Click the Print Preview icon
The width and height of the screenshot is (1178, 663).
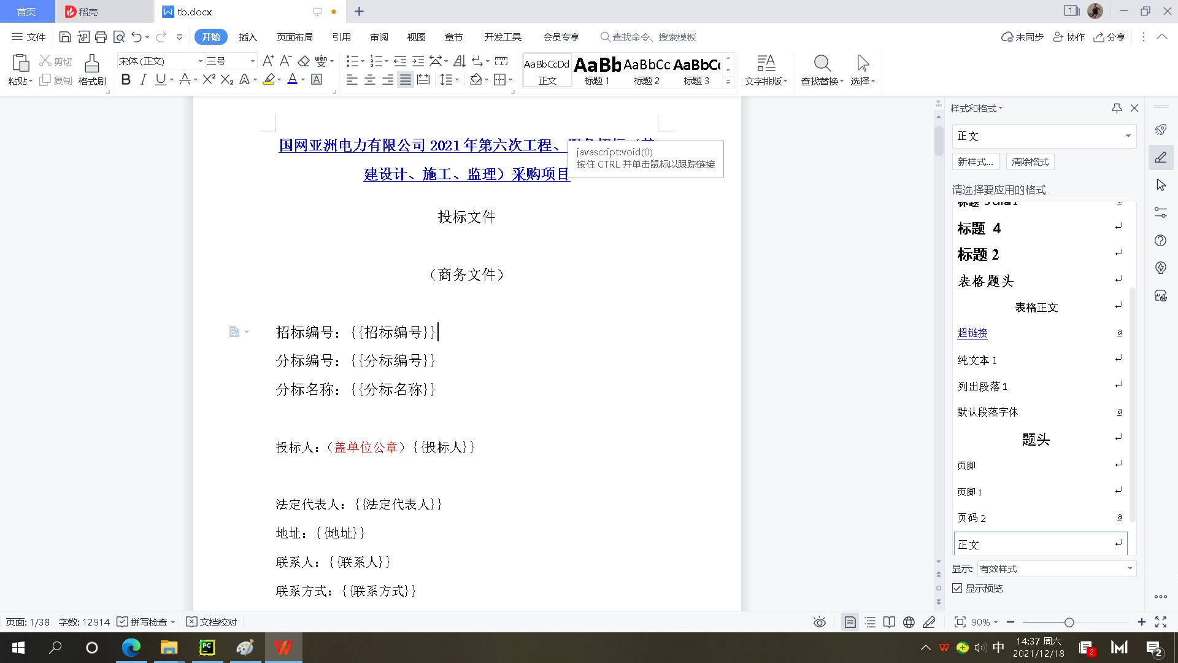119,37
